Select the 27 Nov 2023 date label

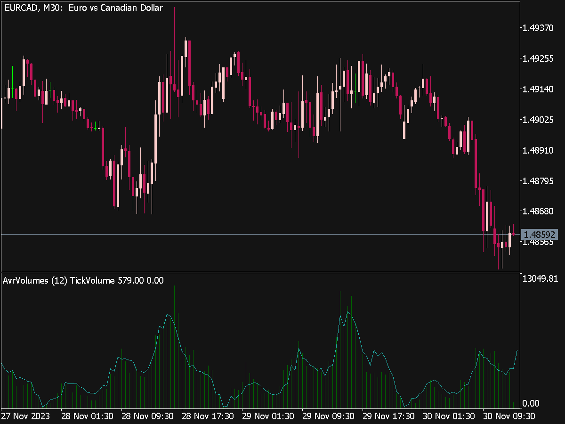tap(25, 416)
